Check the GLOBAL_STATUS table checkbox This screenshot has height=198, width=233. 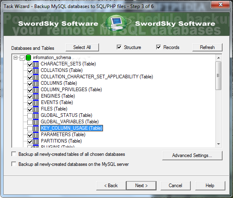click(x=30, y=116)
